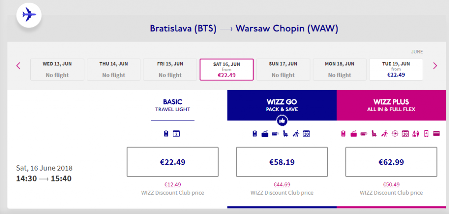Screen dimensions: 449x214
Task: Click the WIZZ GO priority boarding walking icon
Action: [x=296, y=133]
